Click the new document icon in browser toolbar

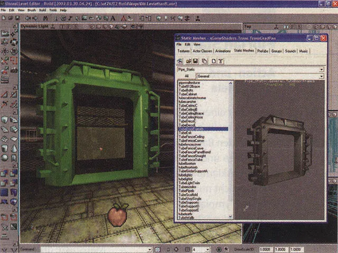click(x=213, y=61)
